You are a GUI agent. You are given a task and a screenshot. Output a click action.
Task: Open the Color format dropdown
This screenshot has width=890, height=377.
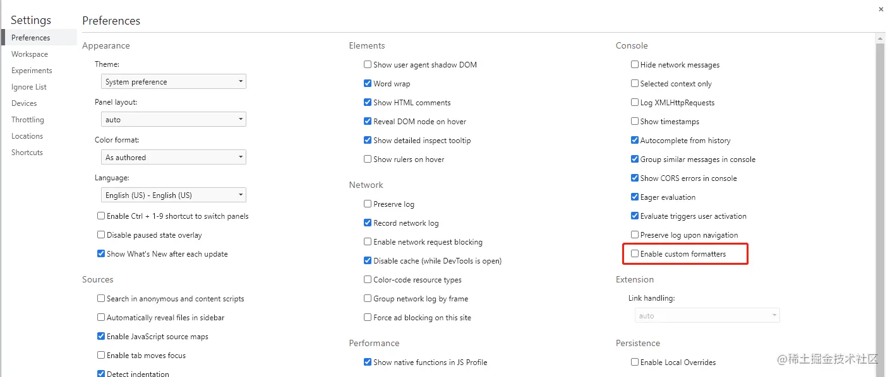[x=173, y=158]
